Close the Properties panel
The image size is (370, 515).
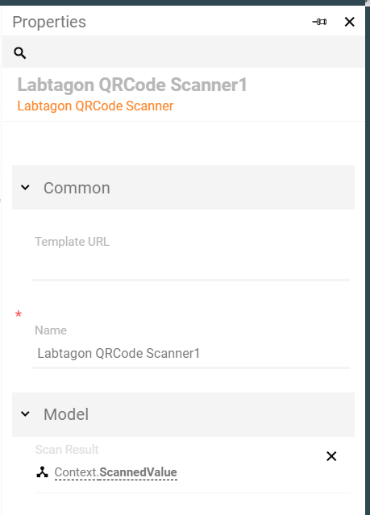pyautogui.click(x=349, y=22)
